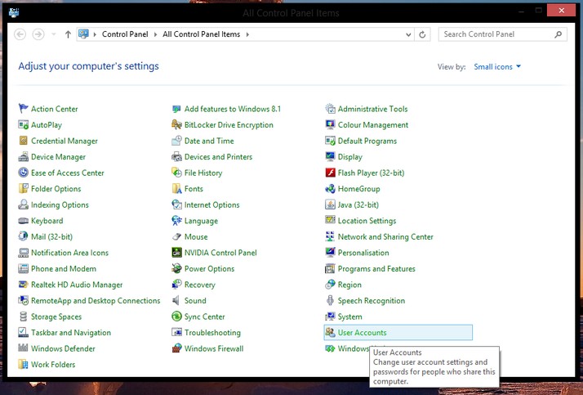The image size is (583, 395).
Task: Open the Action Center flag icon
Action: [23, 109]
